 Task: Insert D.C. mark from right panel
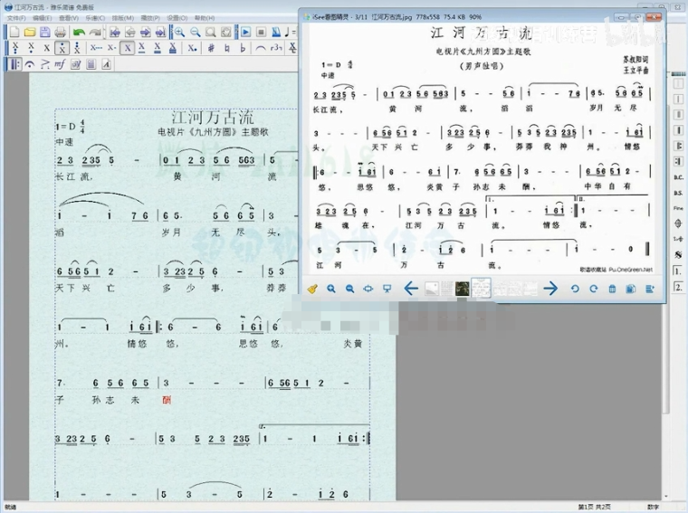pos(678,177)
